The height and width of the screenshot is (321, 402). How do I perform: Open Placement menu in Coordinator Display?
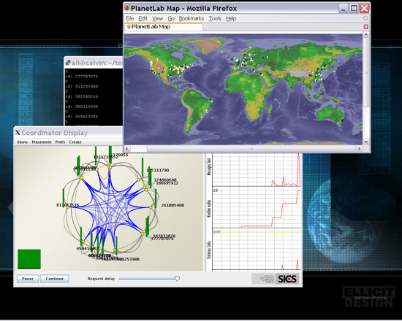tap(42, 142)
